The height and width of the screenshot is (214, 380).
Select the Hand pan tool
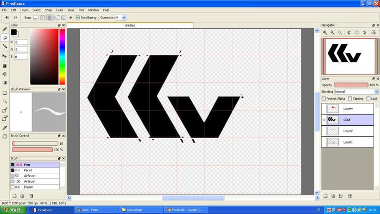coord(4,137)
